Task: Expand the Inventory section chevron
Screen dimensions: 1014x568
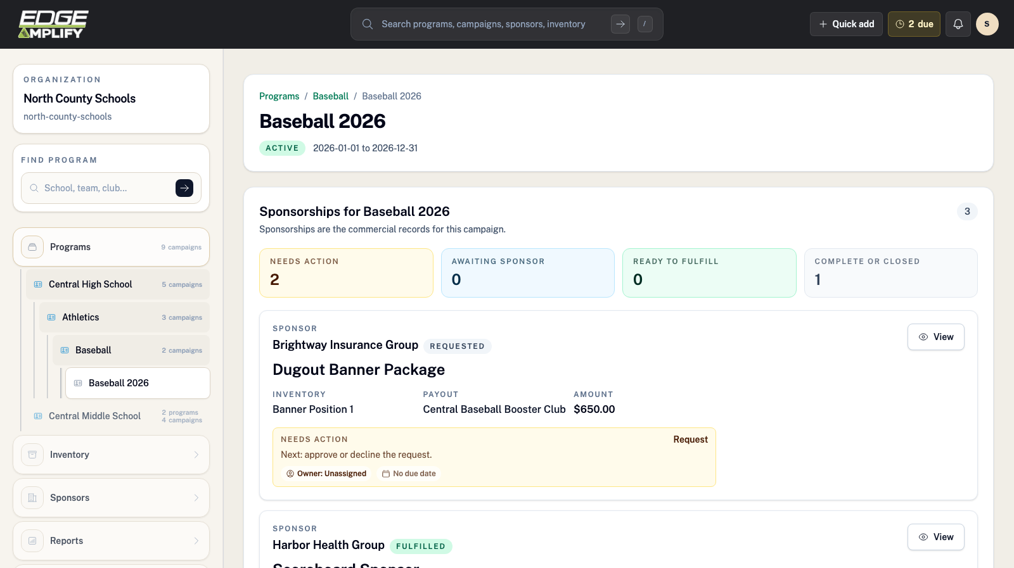Action: click(196, 455)
